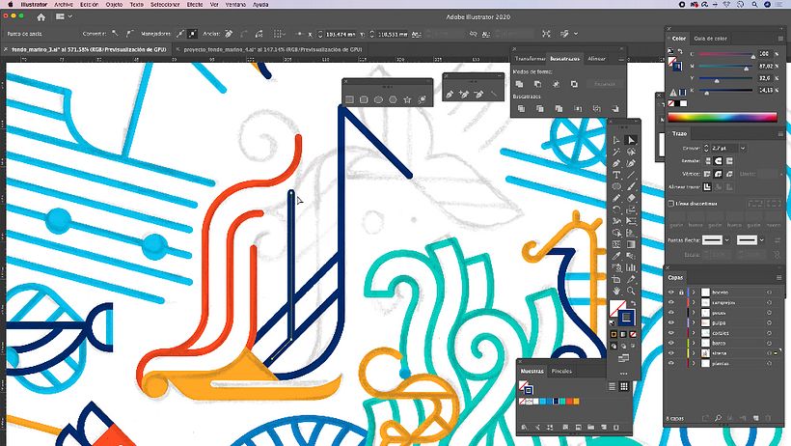Switch to the Alinear tab
This screenshot has width=791, height=446.
tap(596, 59)
